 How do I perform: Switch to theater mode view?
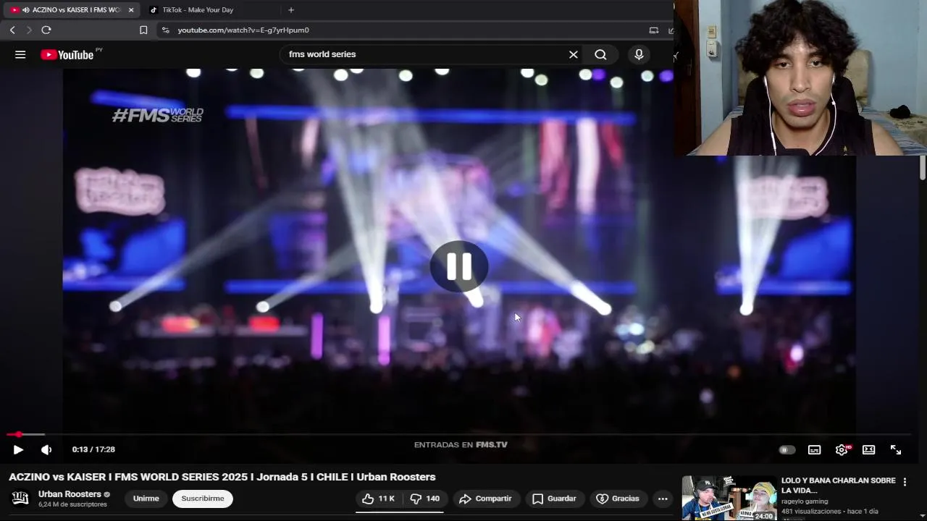868,449
